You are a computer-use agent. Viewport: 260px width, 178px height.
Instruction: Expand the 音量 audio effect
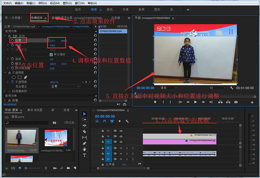tap(5, 100)
